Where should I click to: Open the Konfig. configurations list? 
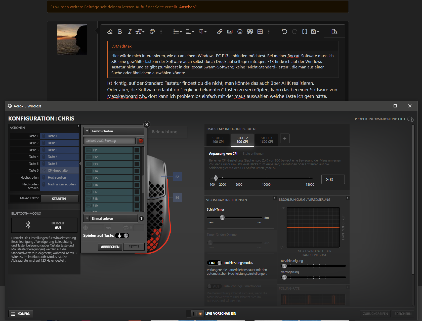pos(21,314)
